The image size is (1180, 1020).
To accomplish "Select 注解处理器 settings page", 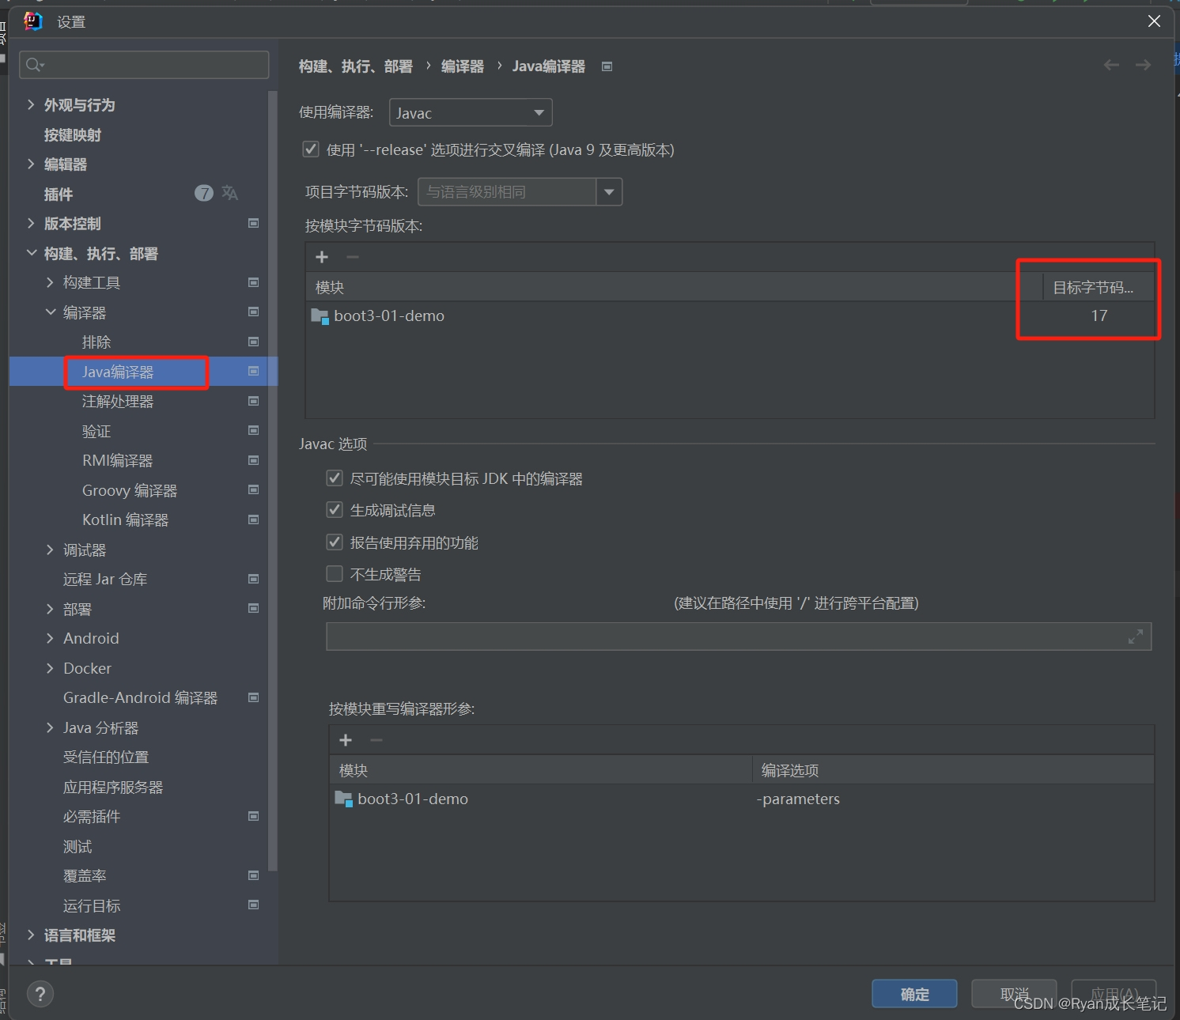I will point(118,402).
